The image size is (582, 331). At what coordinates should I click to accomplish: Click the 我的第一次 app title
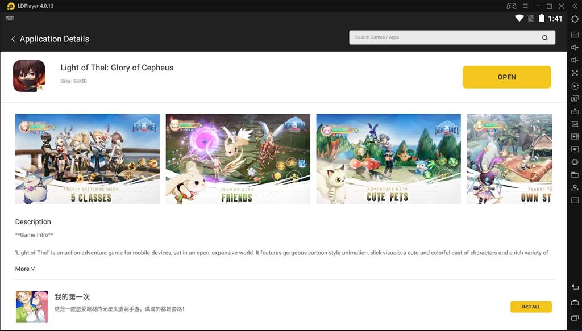72,296
